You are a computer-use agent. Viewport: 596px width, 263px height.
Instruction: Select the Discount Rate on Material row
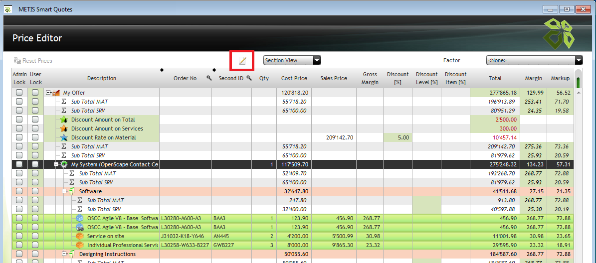click(293, 137)
